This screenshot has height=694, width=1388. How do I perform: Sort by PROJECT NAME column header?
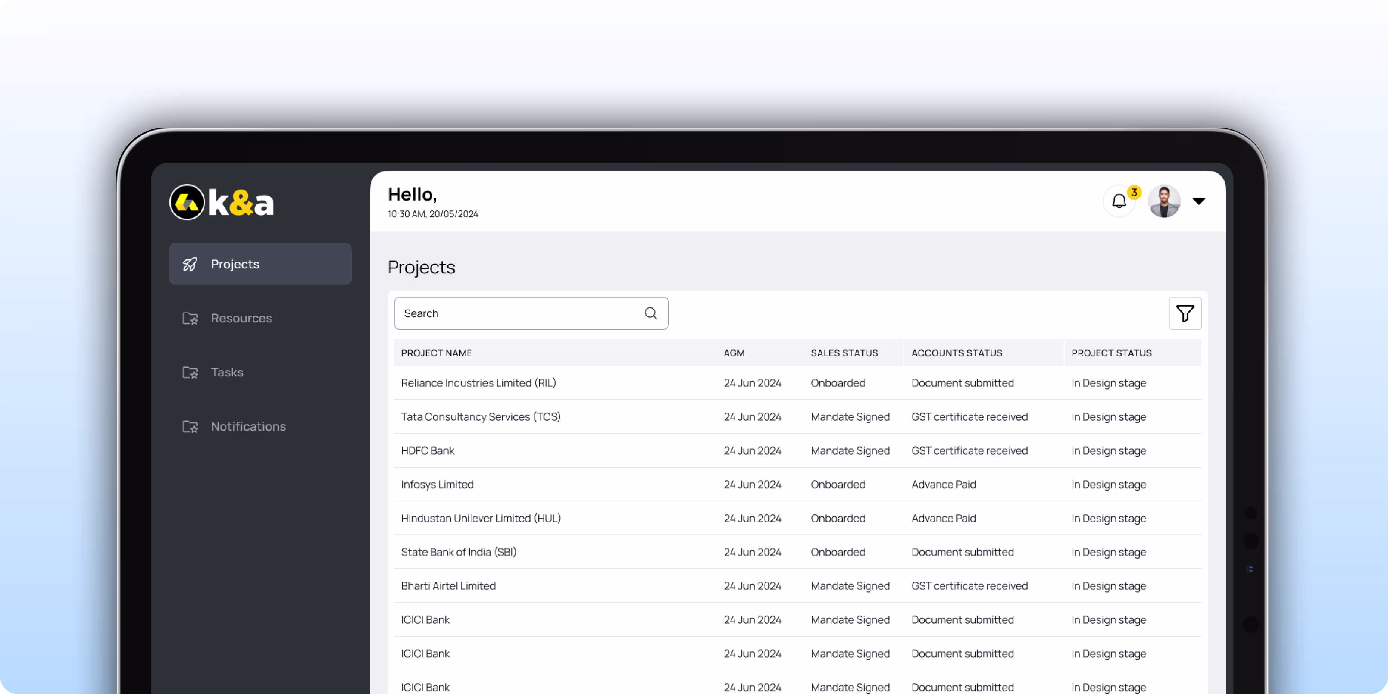tap(436, 353)
